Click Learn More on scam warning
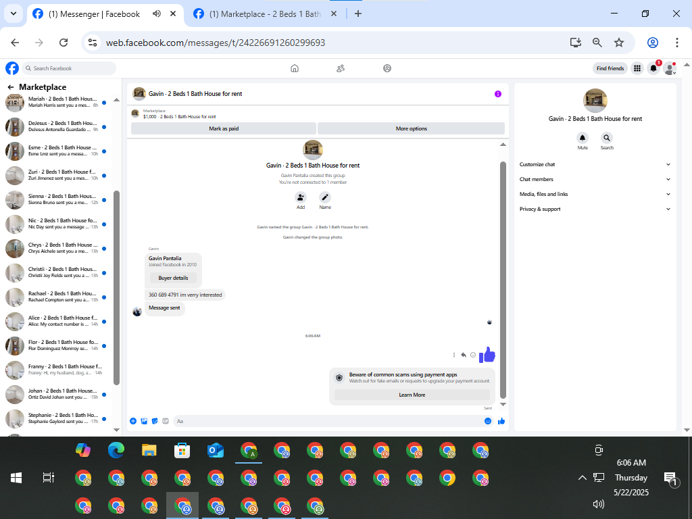This screenshot has width=692, height=519. tap(412, 395)
